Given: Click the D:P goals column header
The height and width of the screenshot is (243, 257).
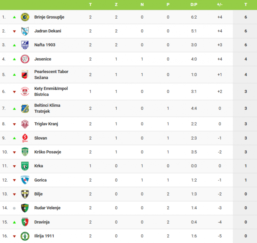Looking at the screenshot, I should point(194,5).
